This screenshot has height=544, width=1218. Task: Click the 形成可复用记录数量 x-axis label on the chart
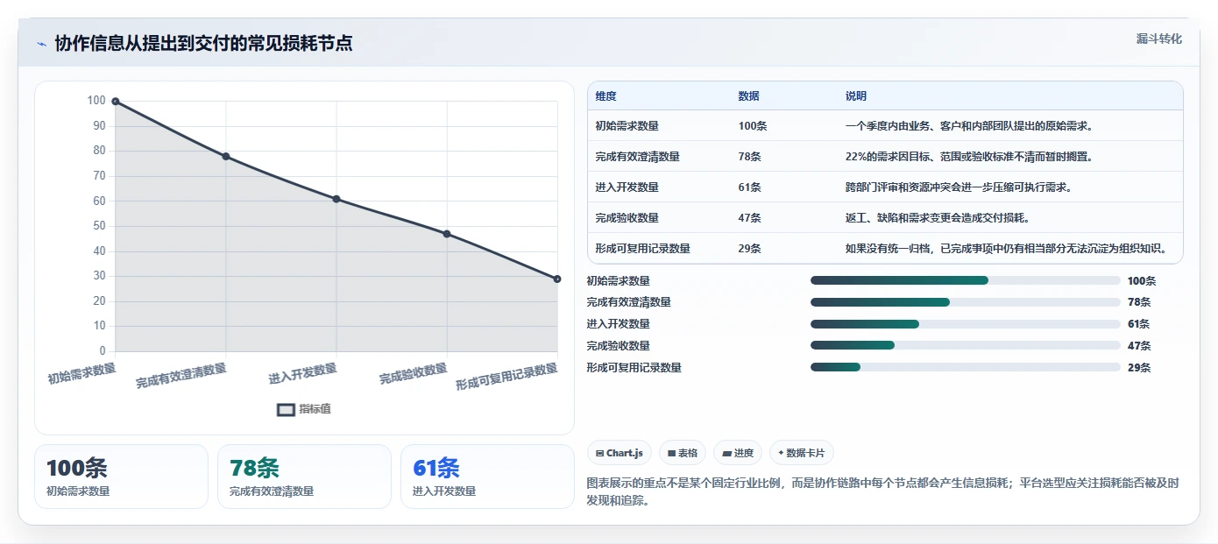coord(506,377)
